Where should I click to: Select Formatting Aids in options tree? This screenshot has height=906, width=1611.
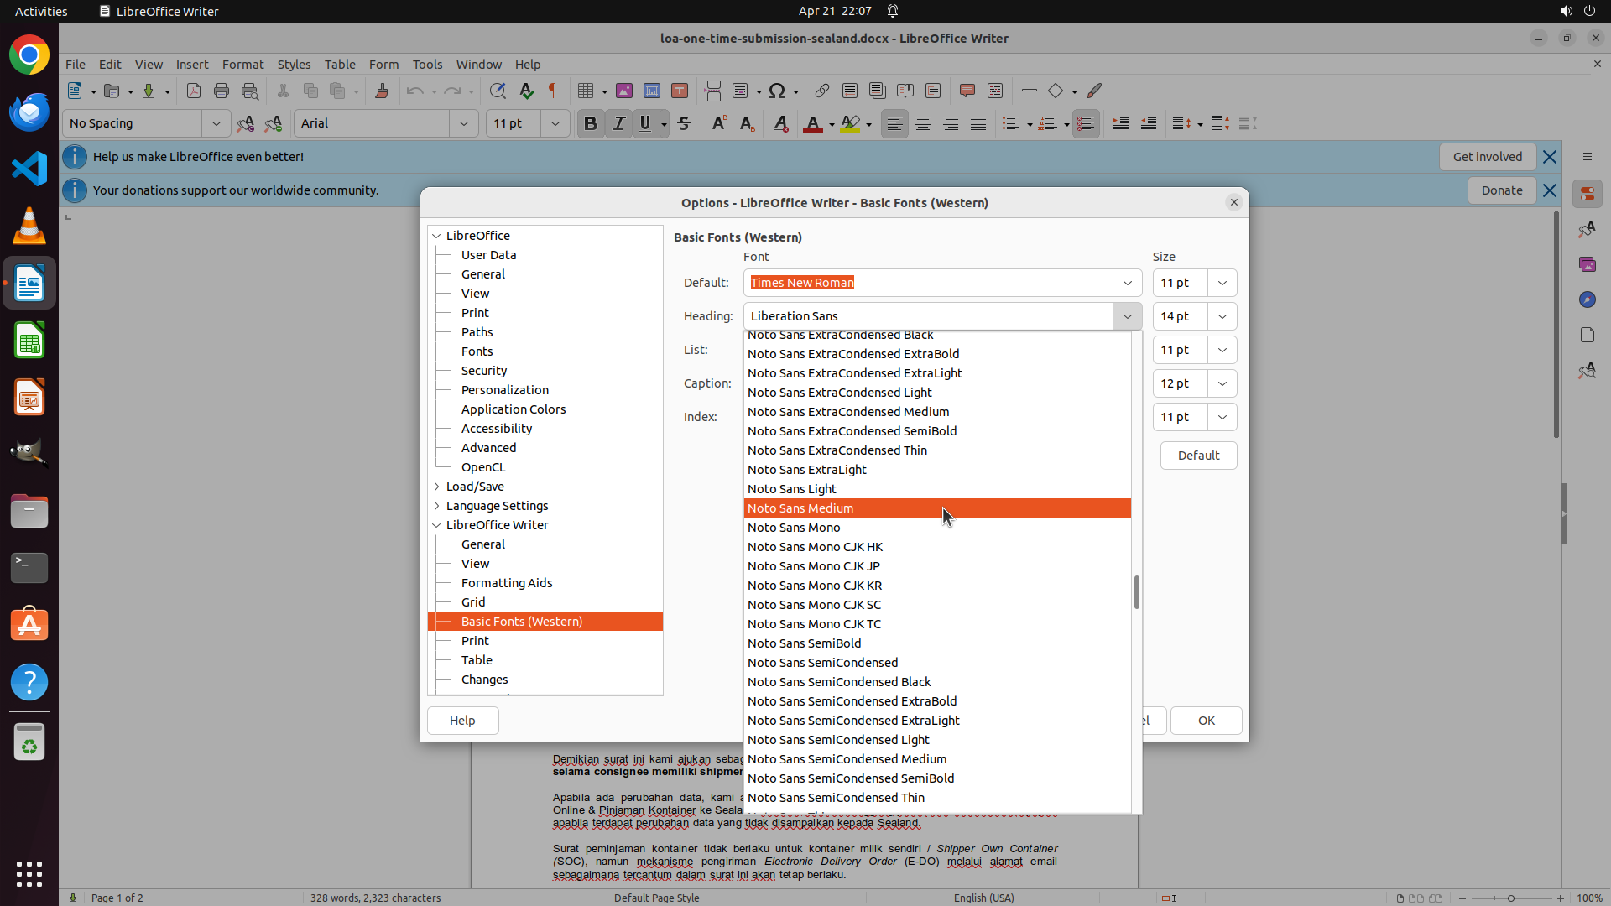tap(506, 583)
